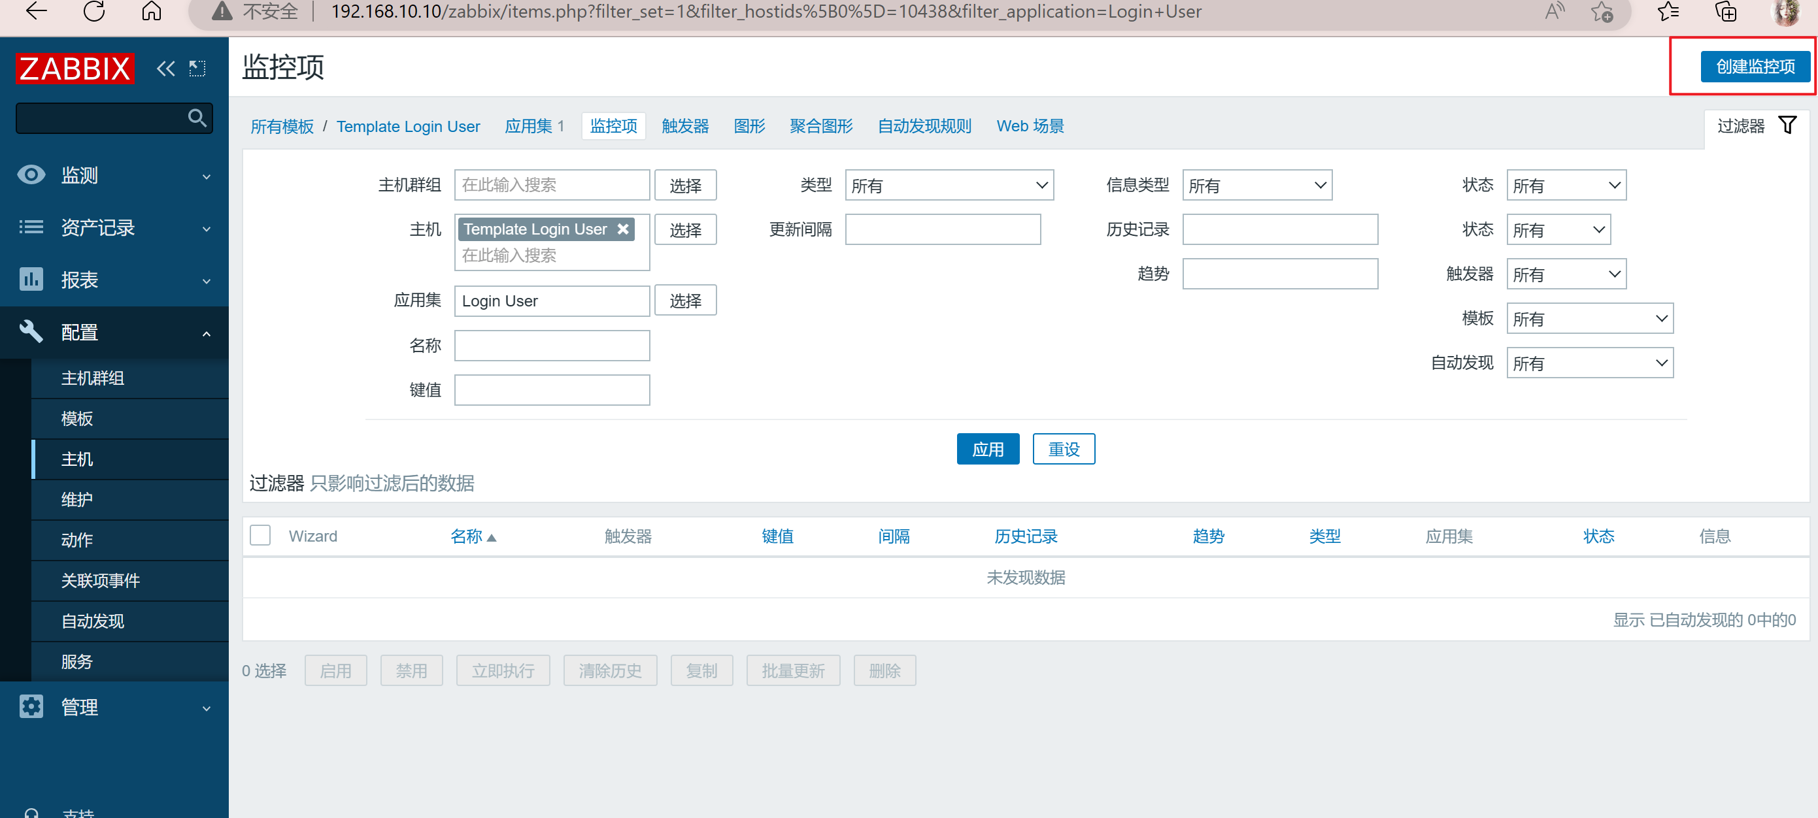
Task: Open Template Login User breadcrumb link
Action: point(408,126)
